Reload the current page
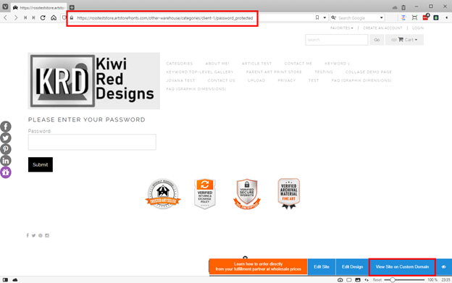The image size is (452, 283). pos(43,18)
